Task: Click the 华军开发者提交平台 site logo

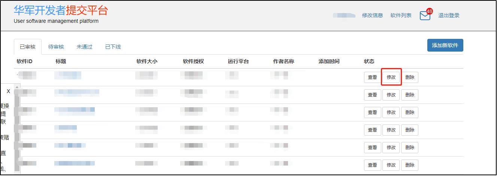Action: pos(61,10)
